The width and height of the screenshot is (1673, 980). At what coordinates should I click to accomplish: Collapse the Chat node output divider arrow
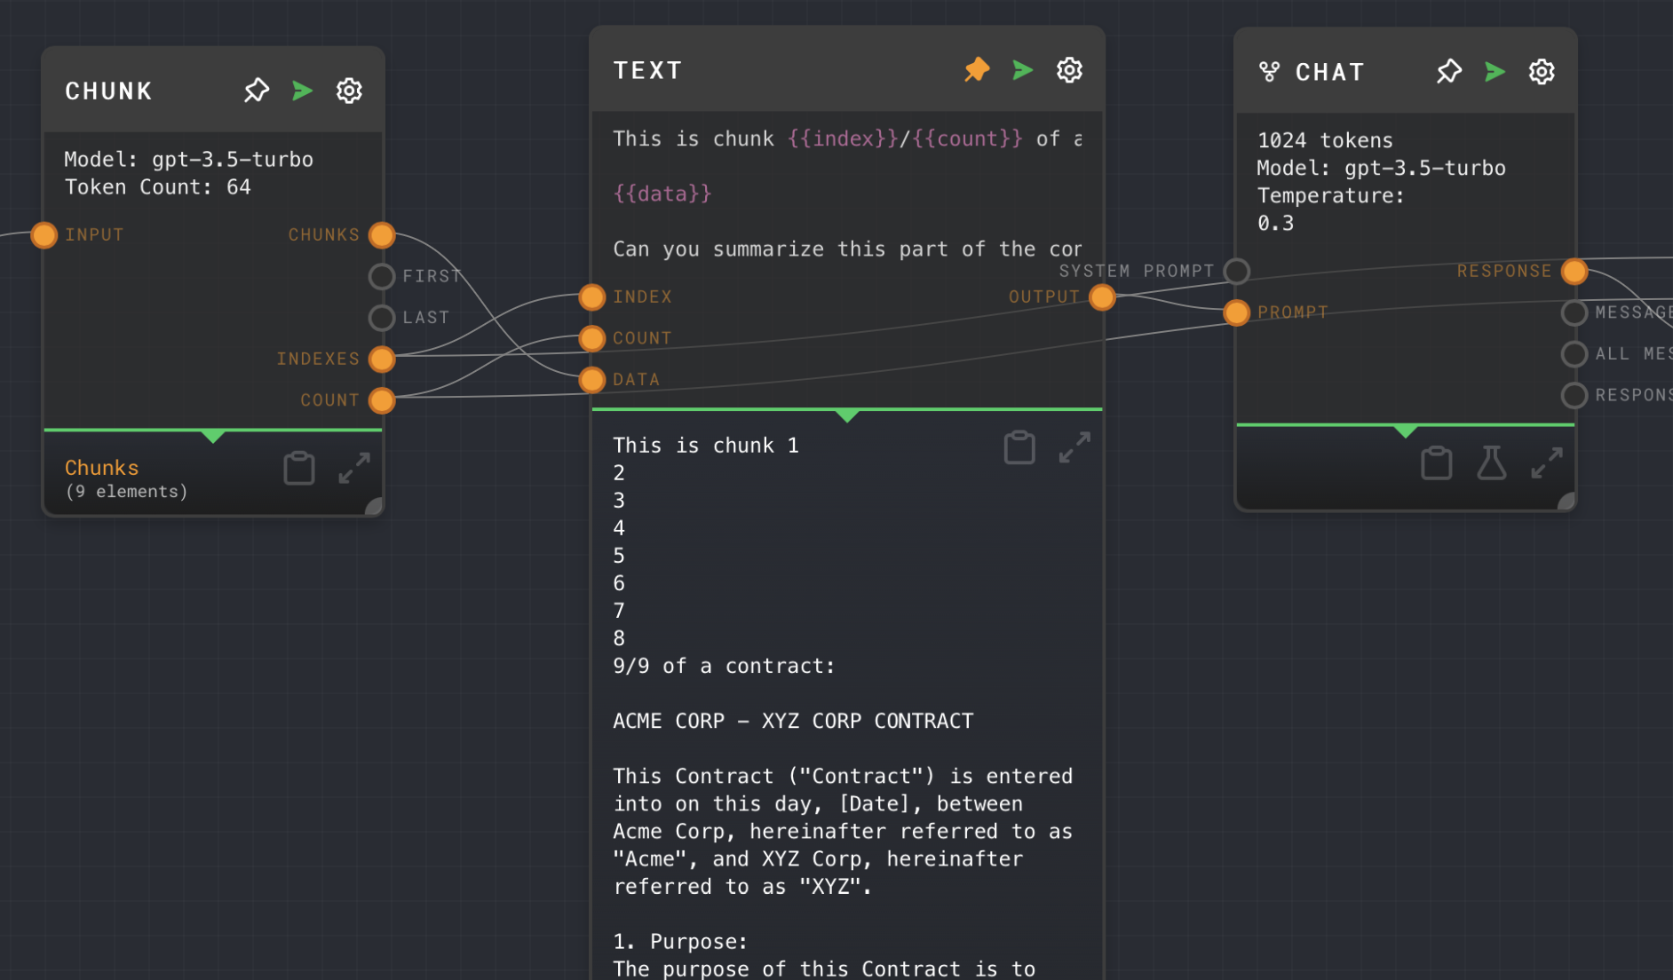[x=1406, y=431]
